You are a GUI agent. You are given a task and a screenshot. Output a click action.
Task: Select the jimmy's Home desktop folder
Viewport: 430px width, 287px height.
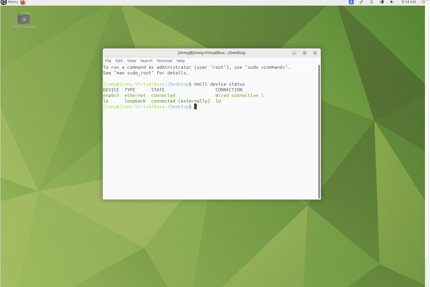click(x=24, y=21)
